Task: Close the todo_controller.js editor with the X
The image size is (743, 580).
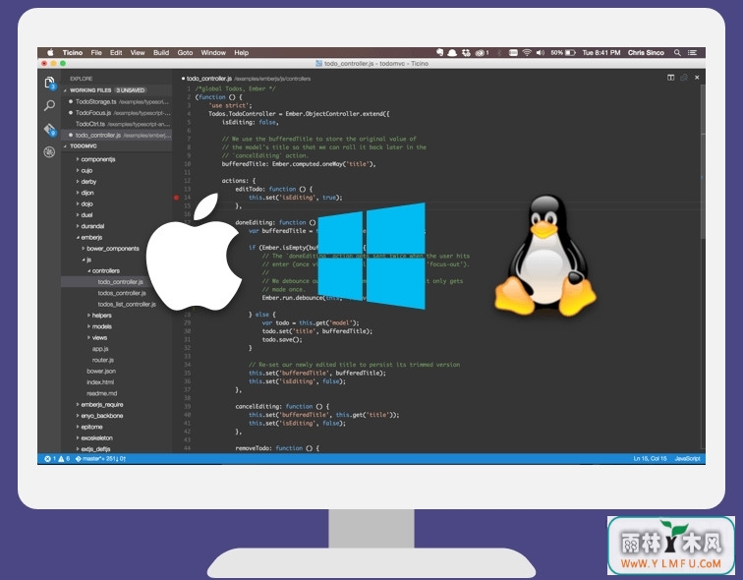Action: point(697,78)
